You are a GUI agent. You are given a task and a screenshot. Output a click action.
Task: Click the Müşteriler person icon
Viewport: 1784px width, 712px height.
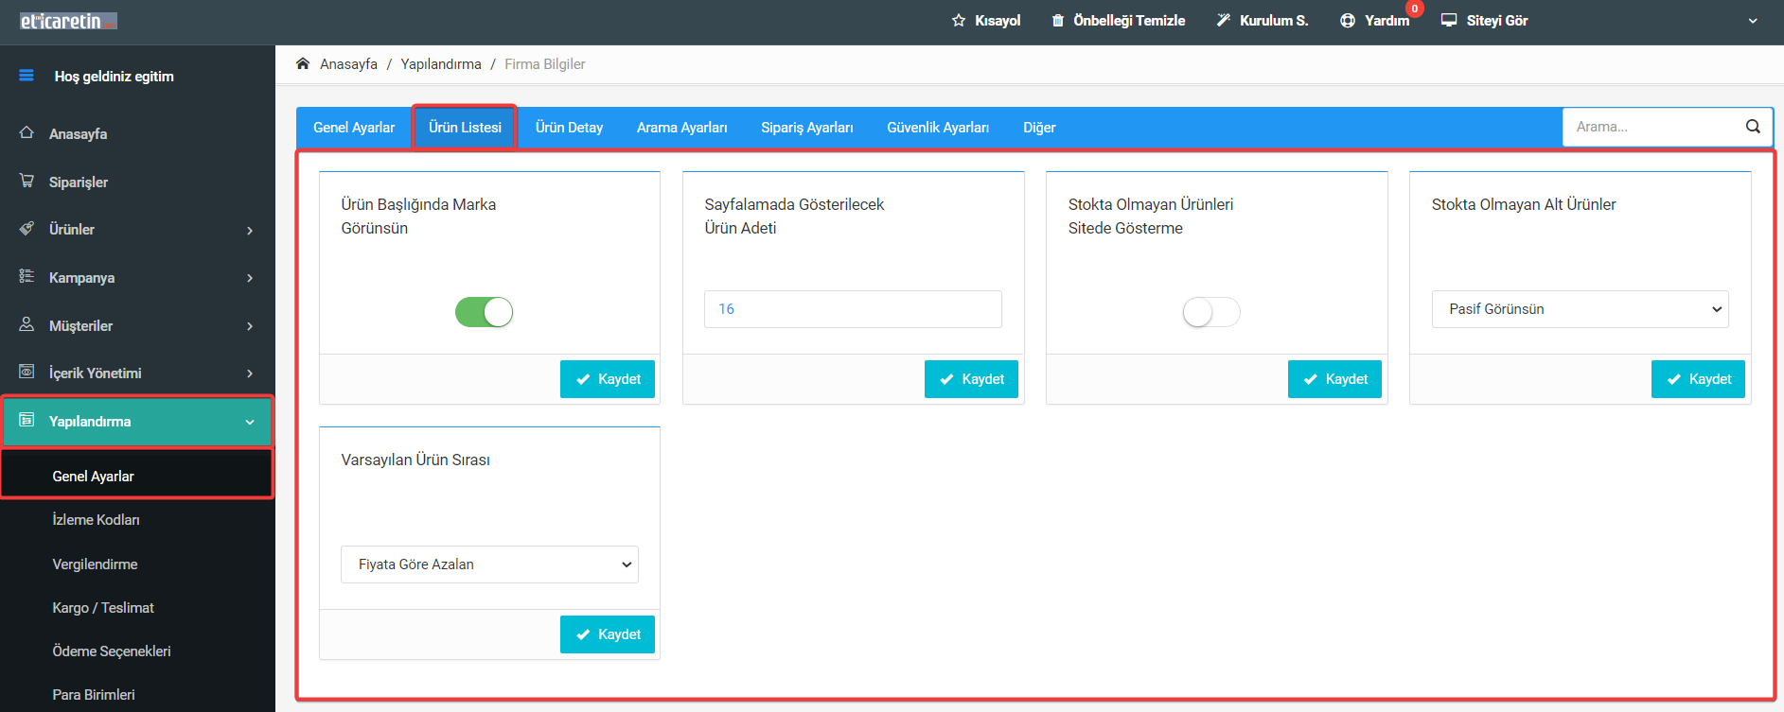(26, 324)
